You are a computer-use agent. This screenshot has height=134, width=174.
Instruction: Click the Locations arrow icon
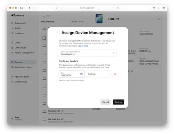click(12, 33)
